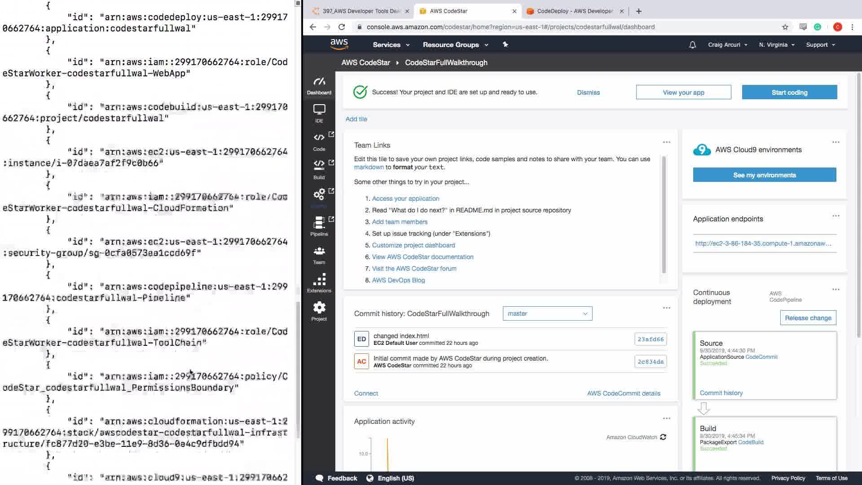Click the Release change button
862x485 pixels.
[808, 318]
